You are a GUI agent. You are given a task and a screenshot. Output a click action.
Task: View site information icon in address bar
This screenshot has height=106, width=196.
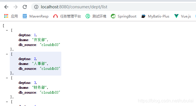click(36, 7)
